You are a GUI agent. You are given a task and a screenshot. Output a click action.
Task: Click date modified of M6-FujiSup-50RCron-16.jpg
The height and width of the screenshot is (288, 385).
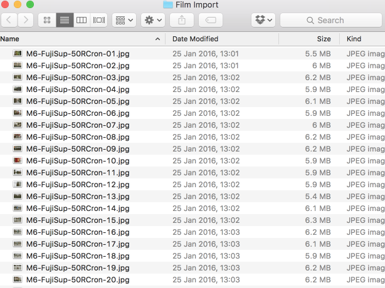206,232
